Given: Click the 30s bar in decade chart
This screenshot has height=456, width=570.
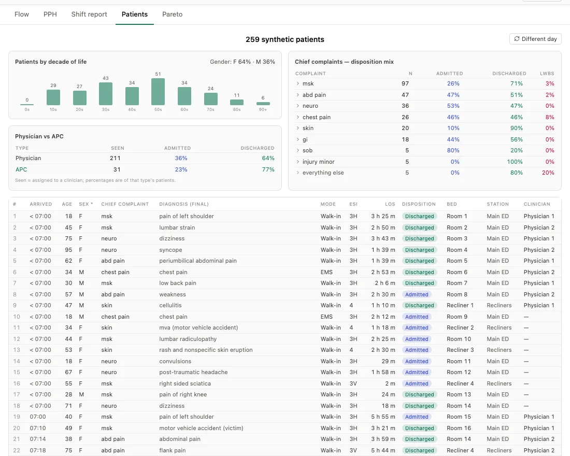Looking at the screenshot, I should [105, 94].
